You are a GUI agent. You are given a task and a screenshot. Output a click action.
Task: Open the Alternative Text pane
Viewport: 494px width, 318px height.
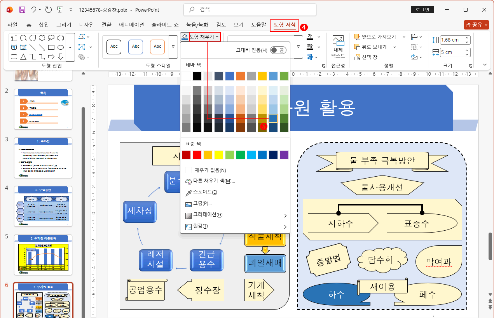pyautogui.click(x=338, y=46)
